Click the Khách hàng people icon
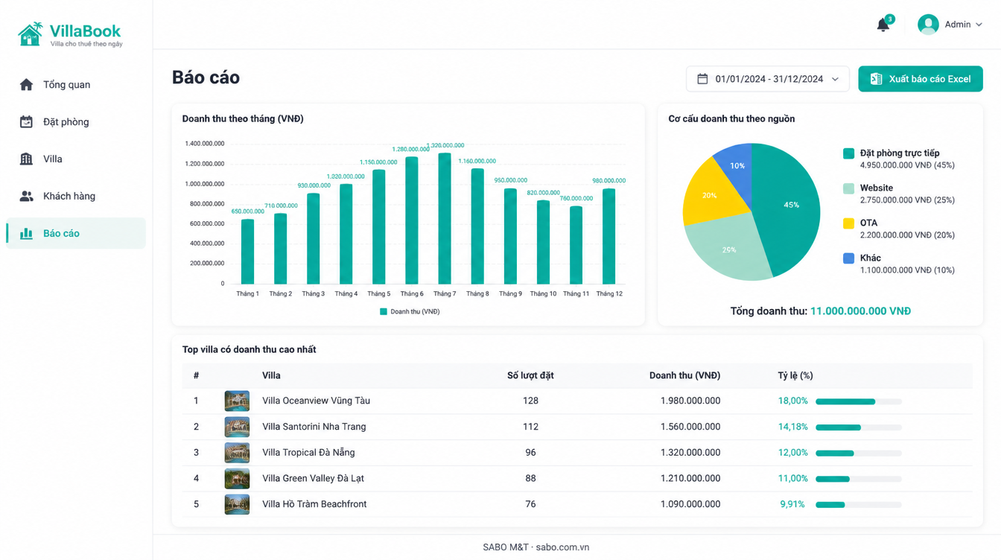This screenshot has height=560, width=1001. (26, 196)
